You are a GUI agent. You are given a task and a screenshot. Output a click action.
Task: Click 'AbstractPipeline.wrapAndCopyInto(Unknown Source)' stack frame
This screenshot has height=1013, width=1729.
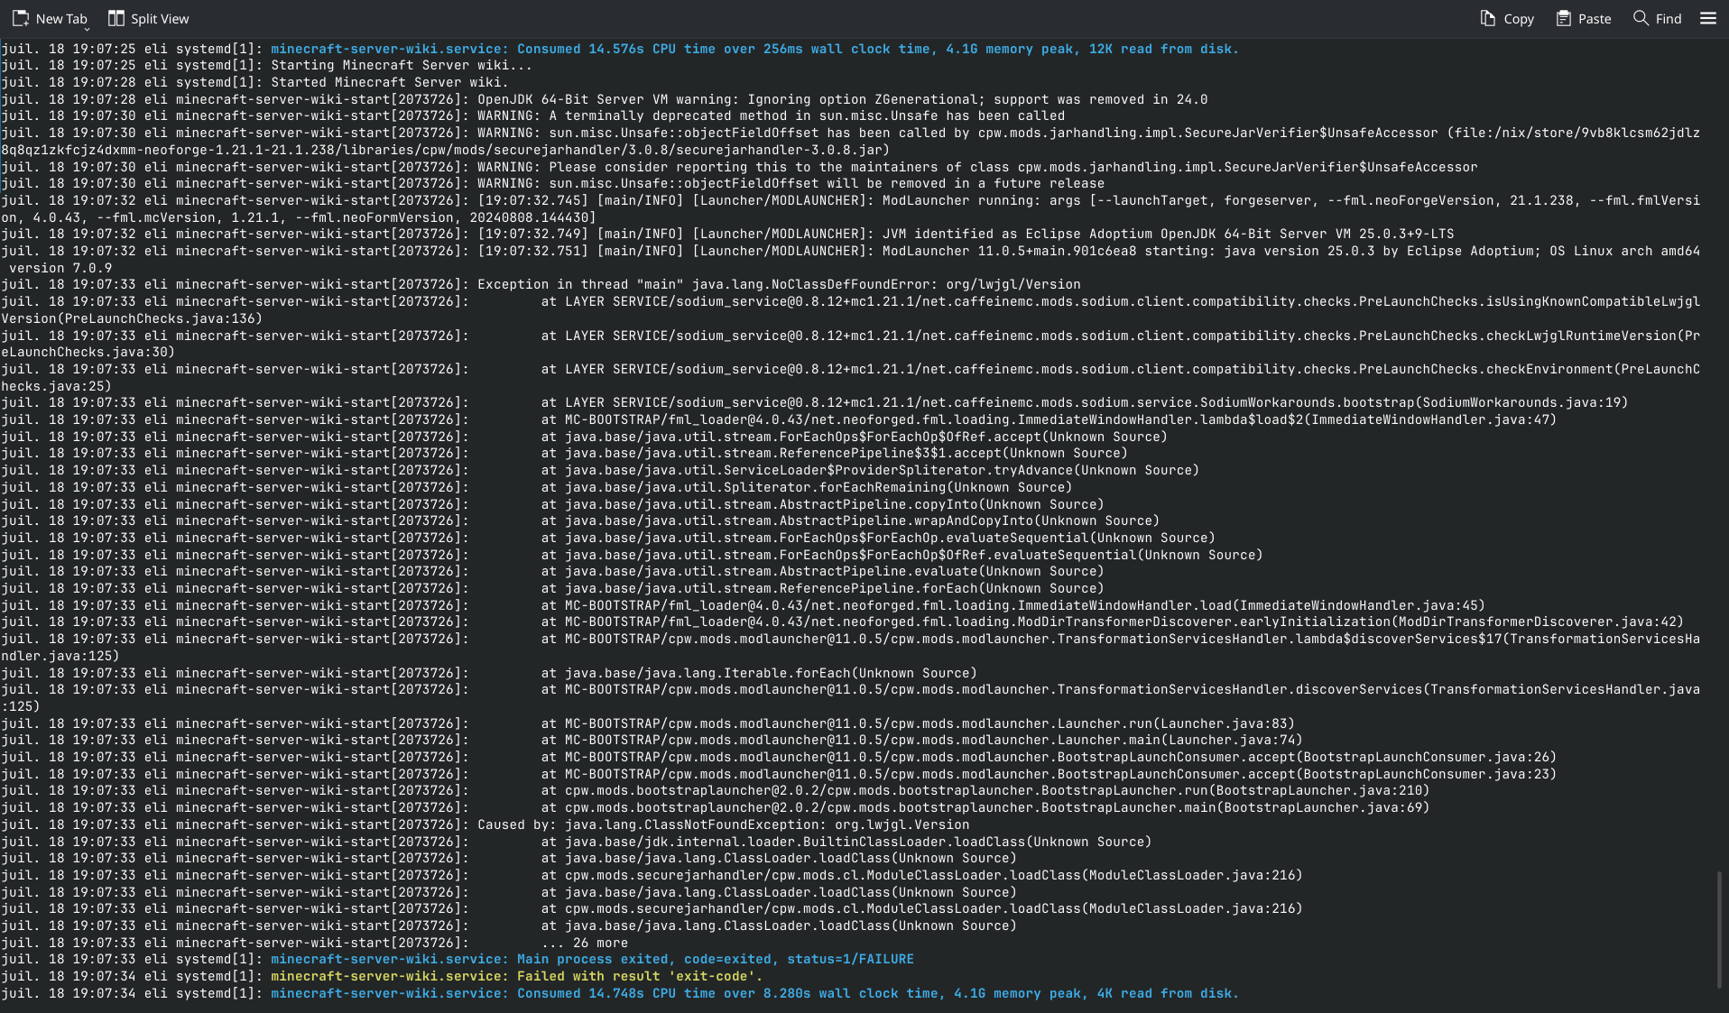[969, 520]
